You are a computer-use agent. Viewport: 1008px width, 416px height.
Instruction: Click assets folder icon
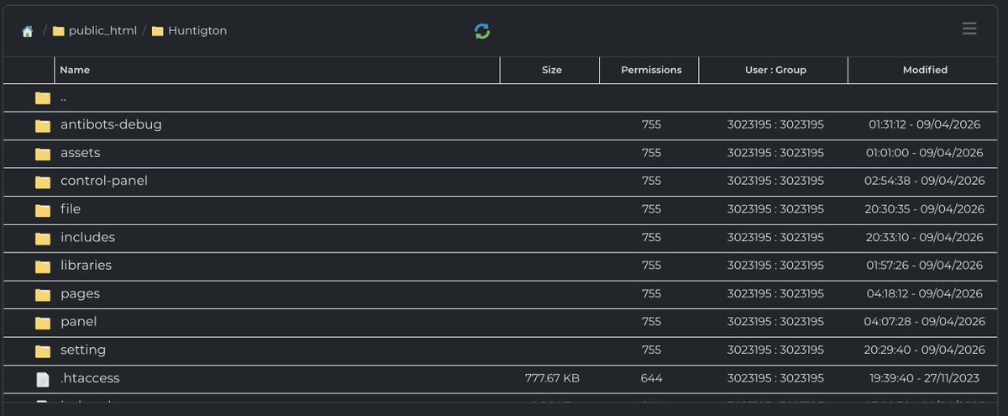(43, 154)
